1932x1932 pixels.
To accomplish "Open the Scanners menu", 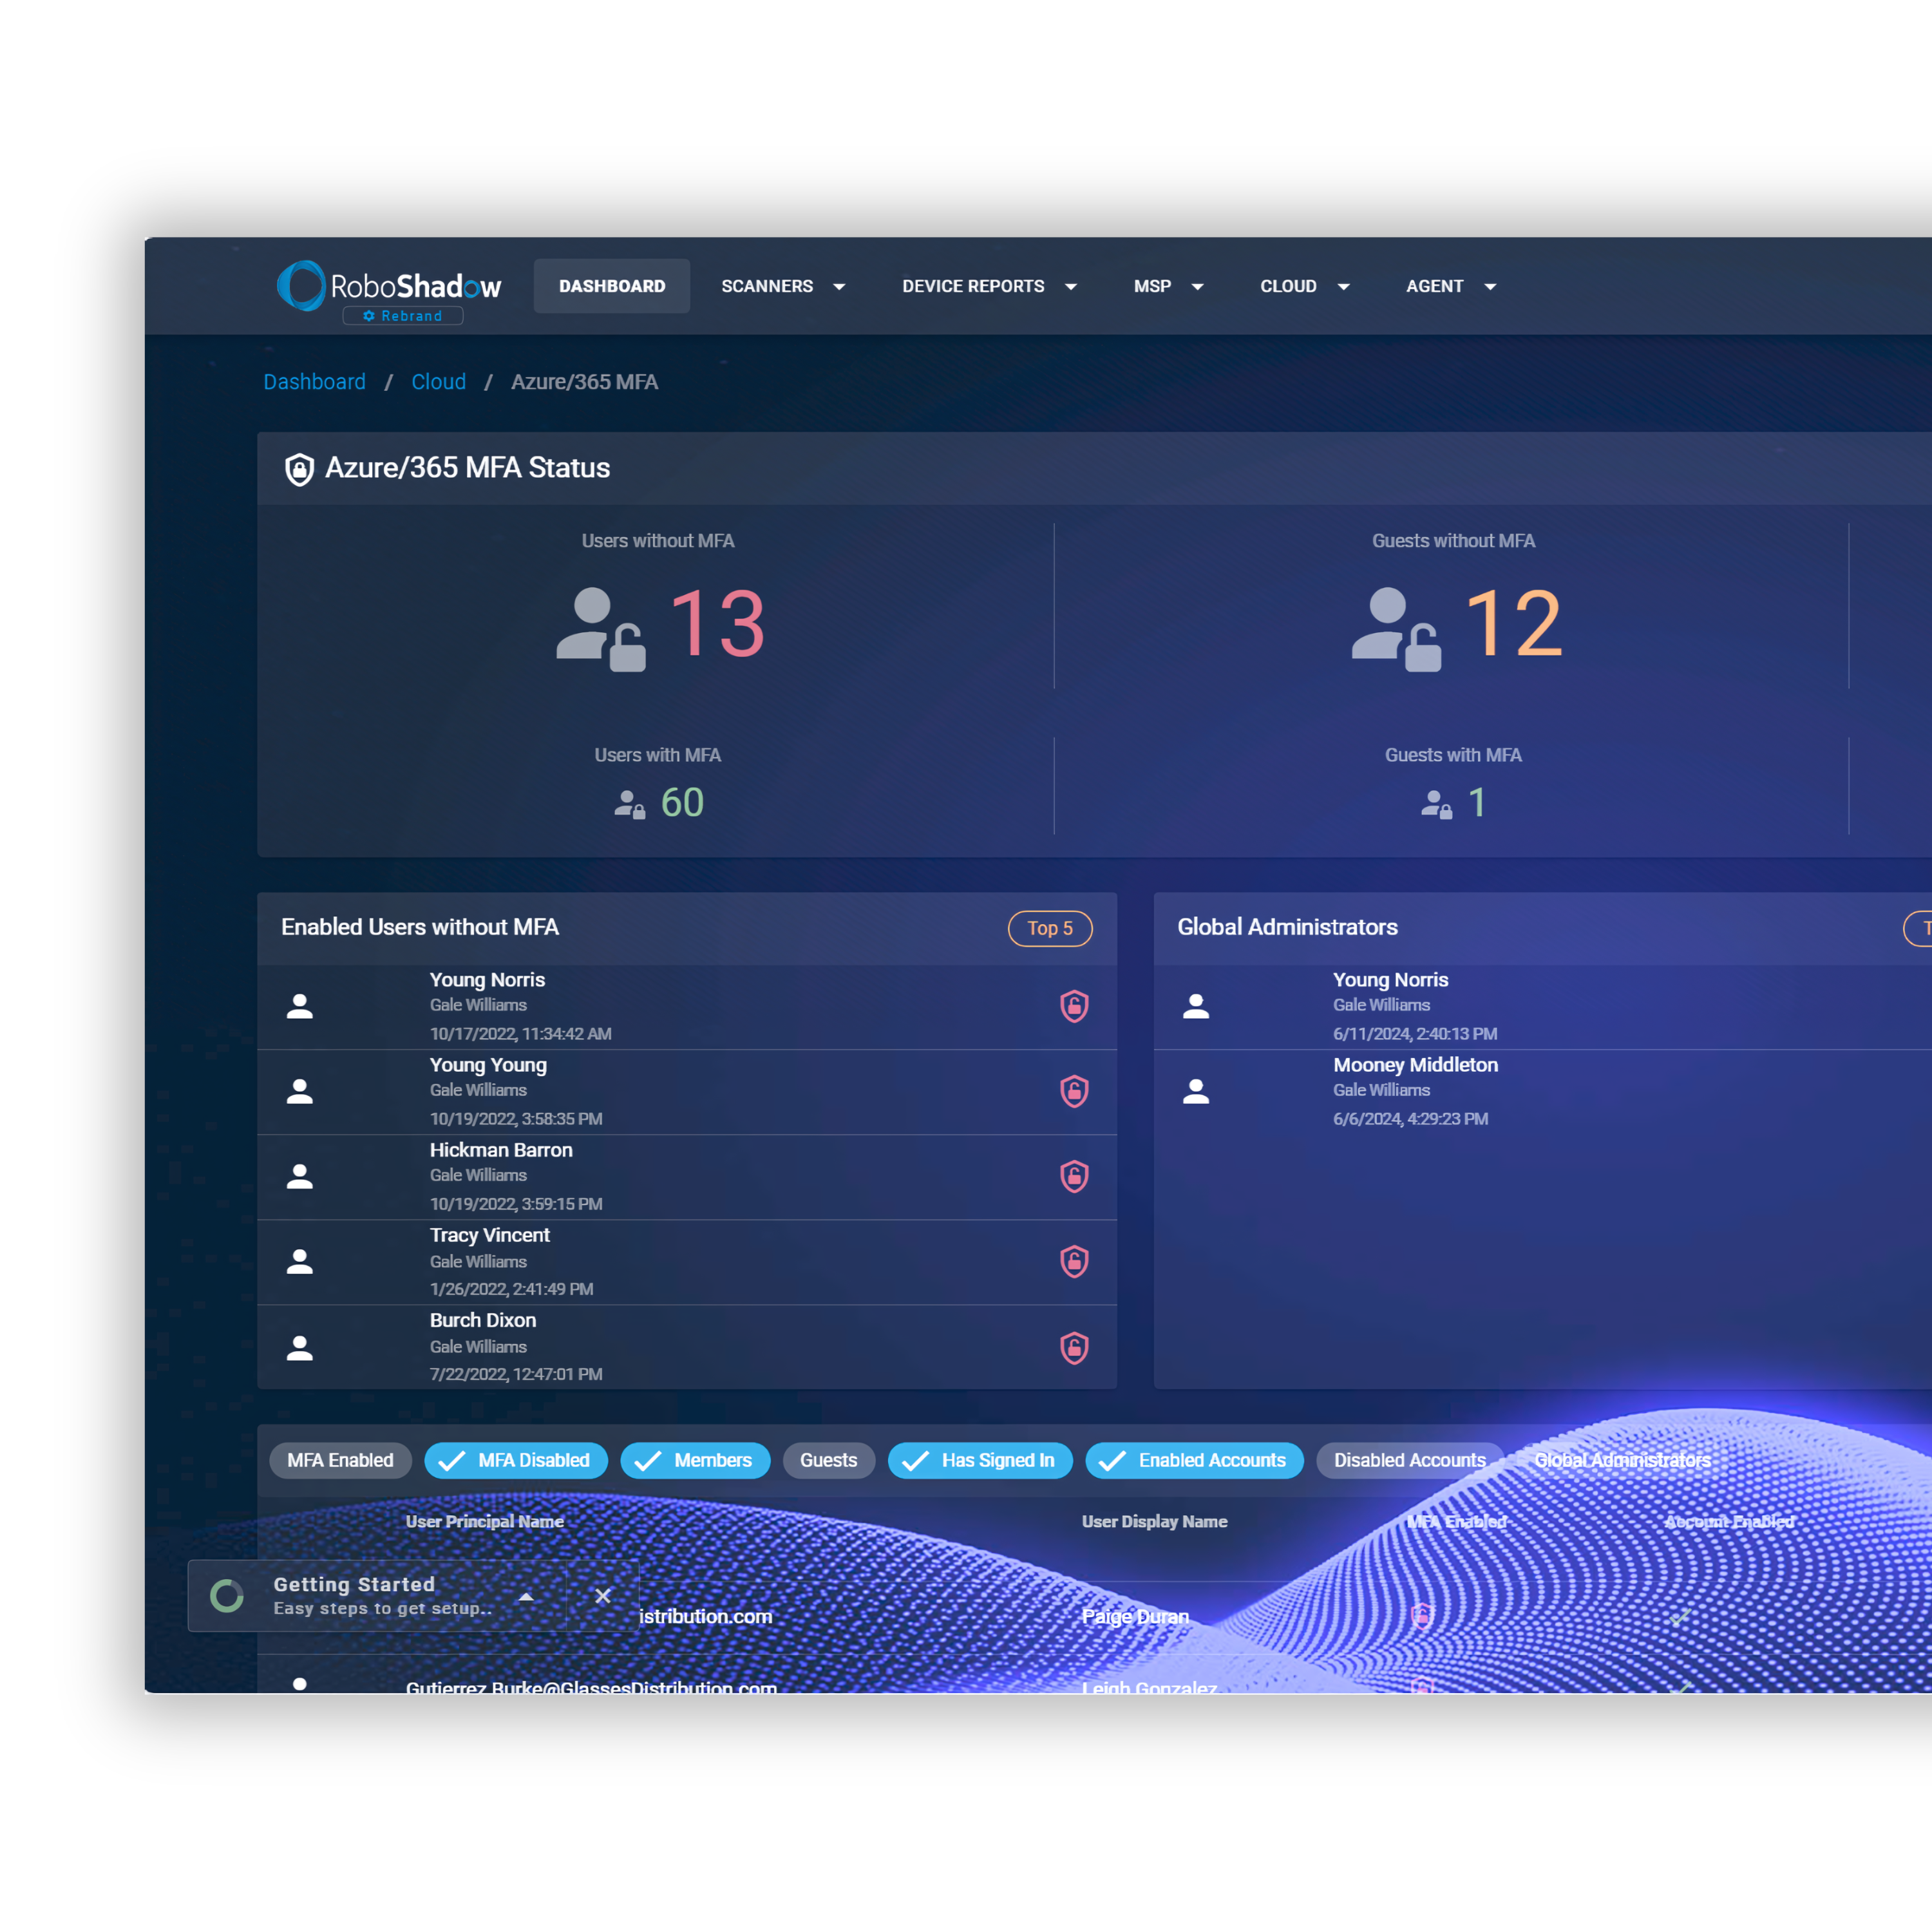I will 767,286.
